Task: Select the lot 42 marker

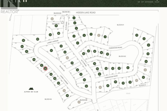Action: [61, 46]
